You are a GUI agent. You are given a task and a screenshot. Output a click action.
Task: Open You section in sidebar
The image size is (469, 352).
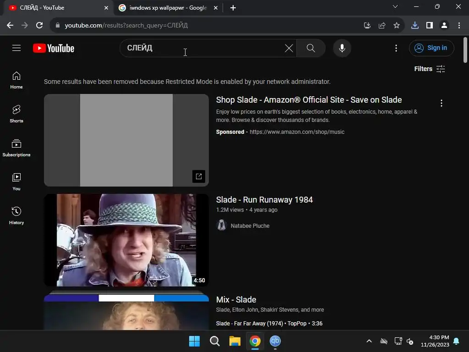[16, 181]
